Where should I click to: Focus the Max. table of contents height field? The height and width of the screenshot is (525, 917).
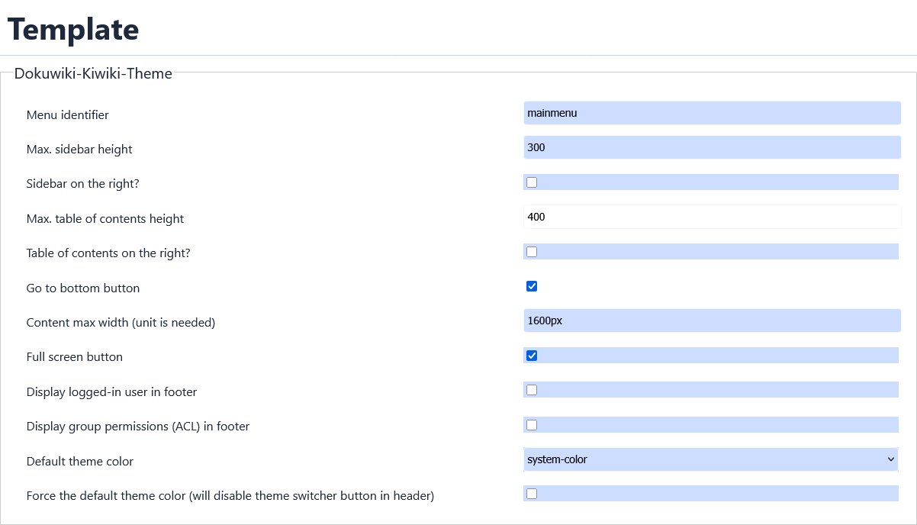(x=712, y=217)
